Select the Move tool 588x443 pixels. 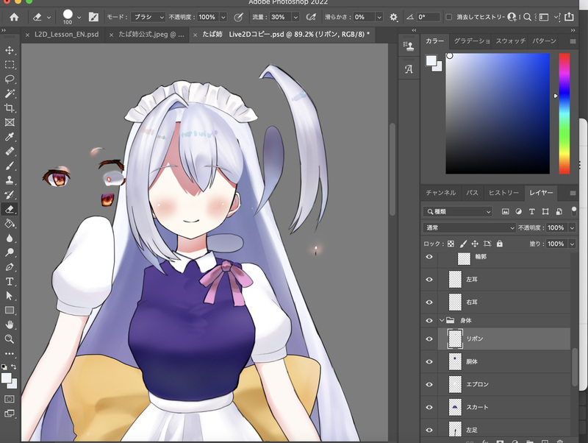(x=10, y=50)
